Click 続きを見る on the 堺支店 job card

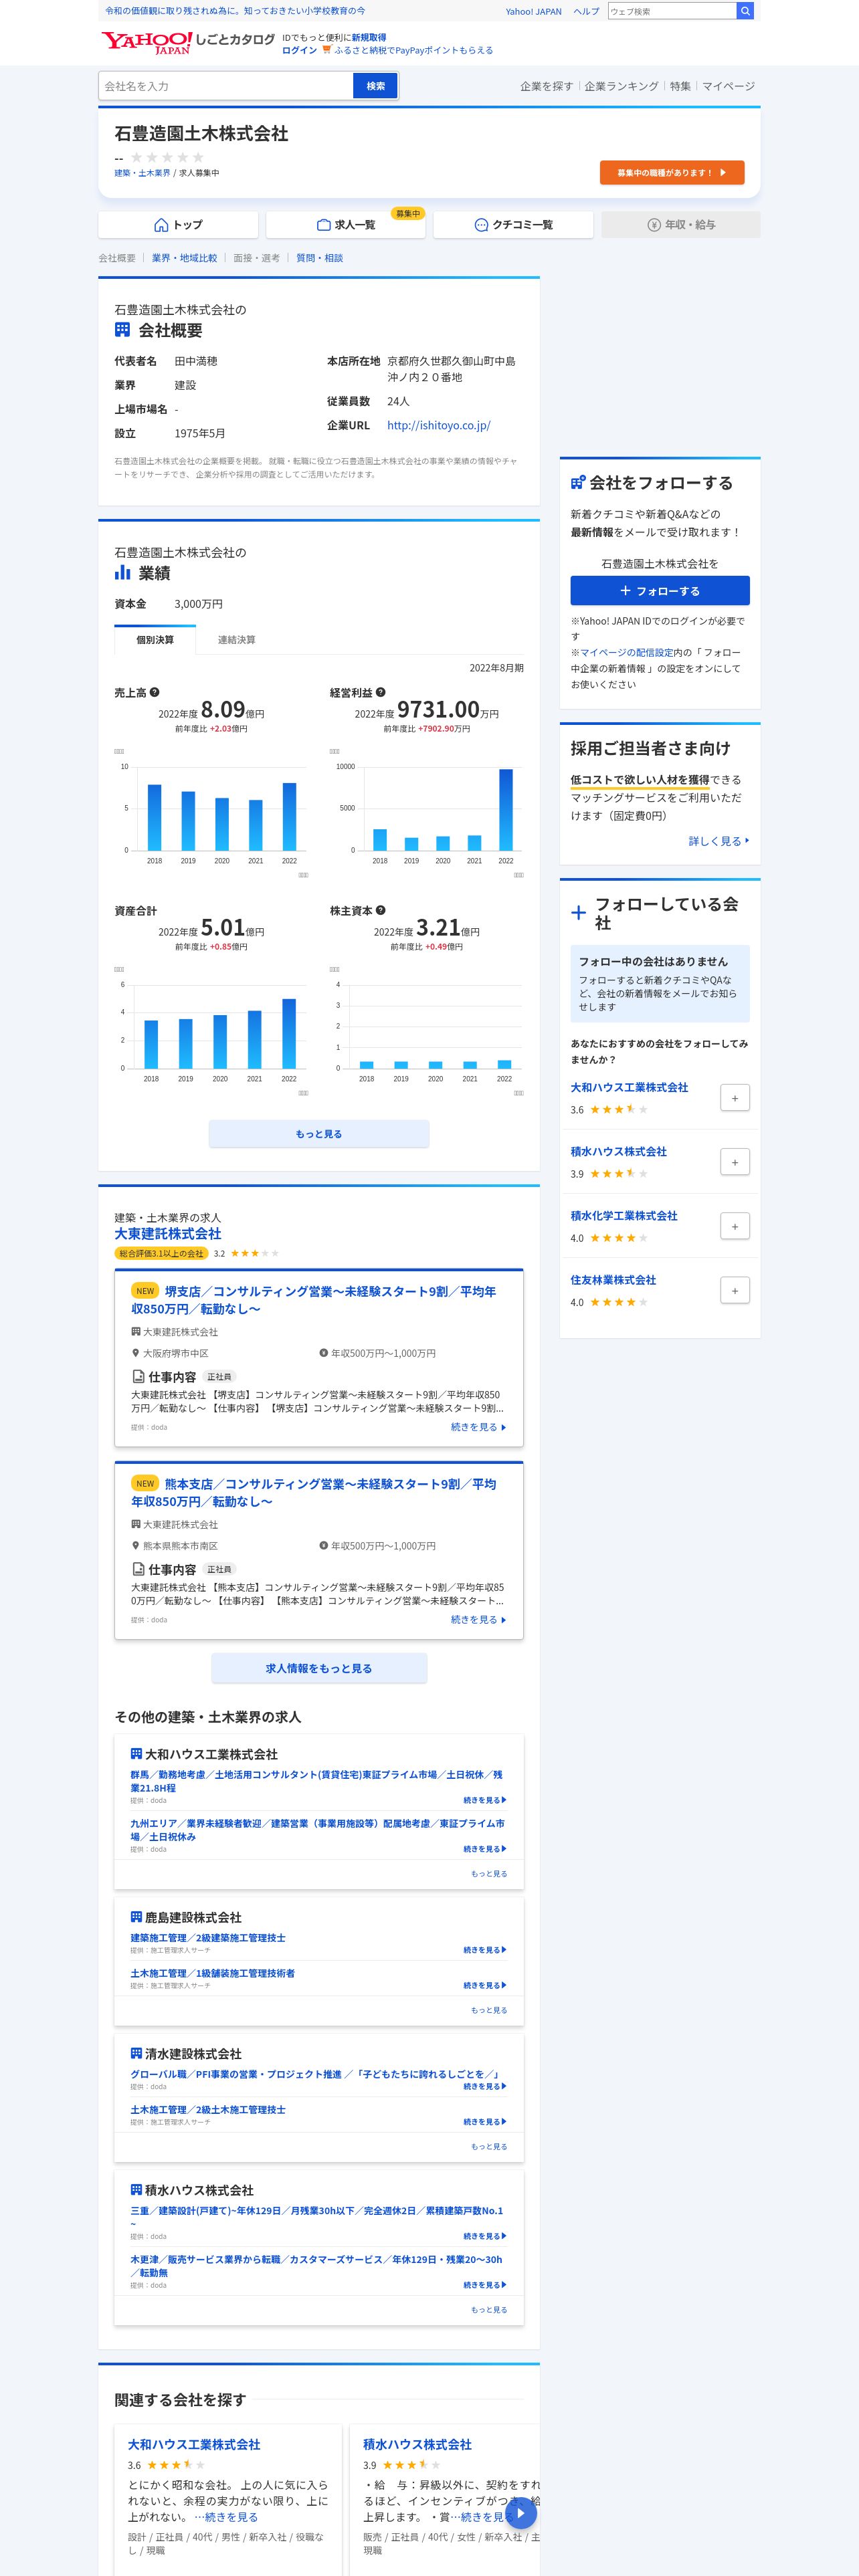[479, 1427]
